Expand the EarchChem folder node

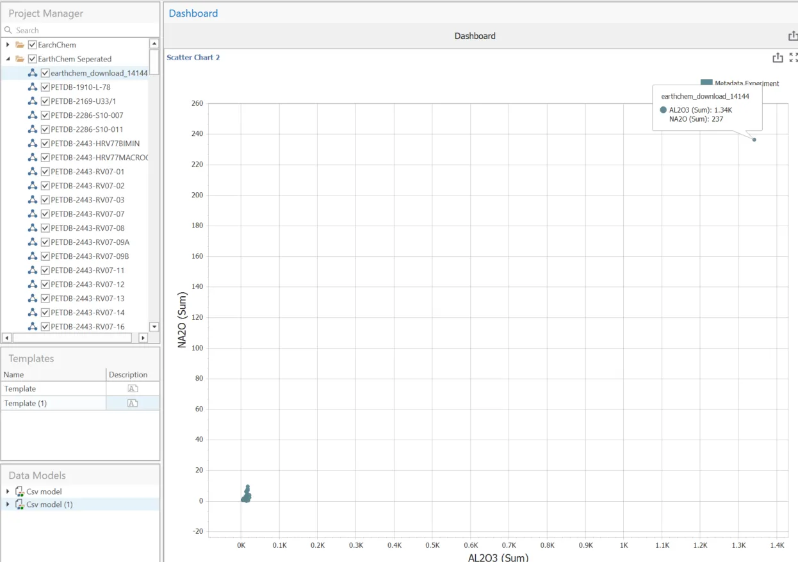(x=8, y=45)
